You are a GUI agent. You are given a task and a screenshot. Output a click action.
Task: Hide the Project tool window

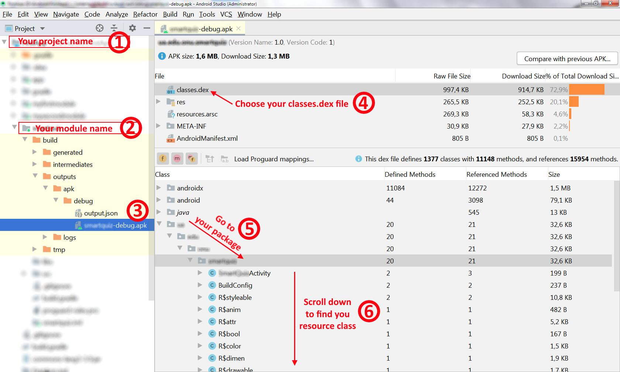point(147,28)
